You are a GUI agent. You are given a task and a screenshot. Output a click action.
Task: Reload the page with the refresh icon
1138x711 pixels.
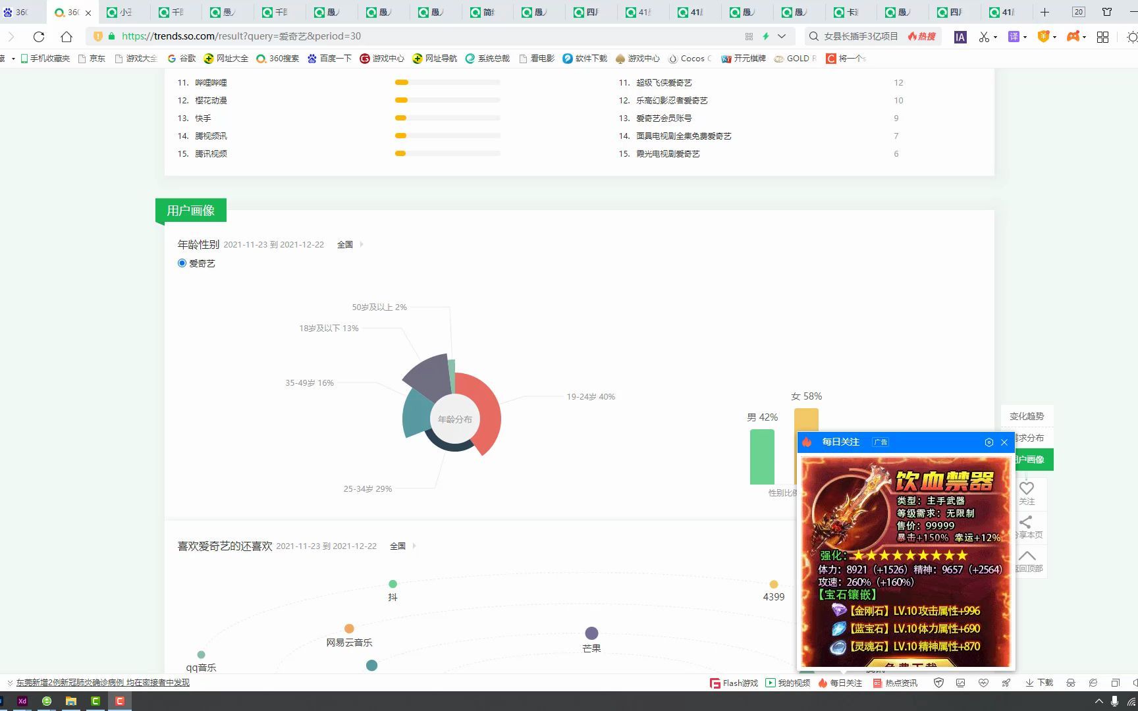click(39, 36)
